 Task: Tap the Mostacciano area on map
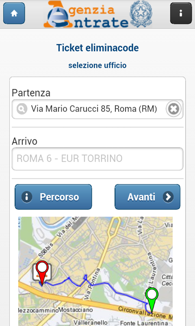coord(76,310)
